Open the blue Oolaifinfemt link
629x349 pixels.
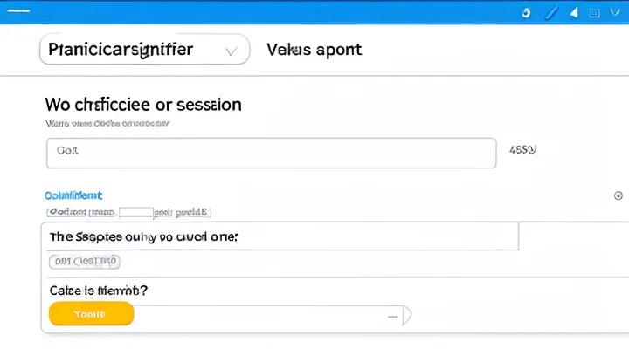click(x=73, y=195)
